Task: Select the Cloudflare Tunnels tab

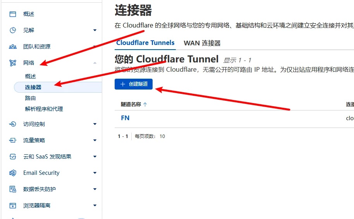Action: (x=145, y=43)
